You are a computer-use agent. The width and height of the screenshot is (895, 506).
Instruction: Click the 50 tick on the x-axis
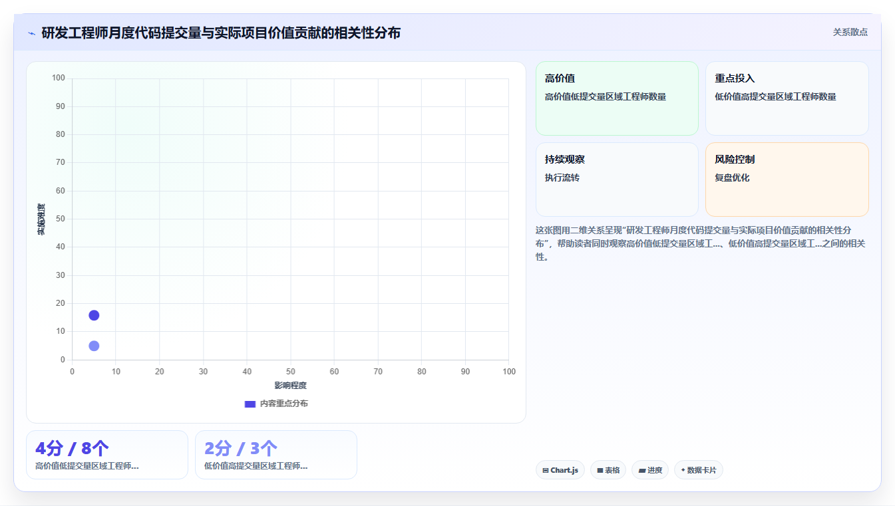pyautogui.click(x=291, y=372)
